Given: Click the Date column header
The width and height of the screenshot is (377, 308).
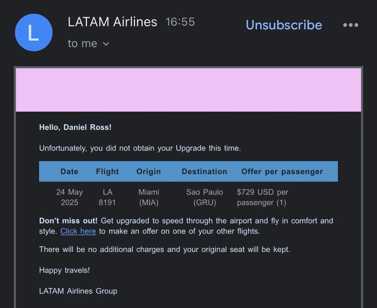Looking at the screenshot, I should [x=69, y=171].
